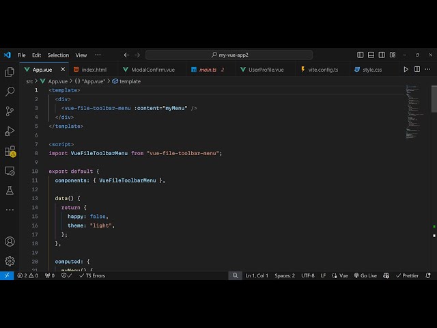Screen dimensions: 437x328
Task: Open Manage settings gear
Action: 10,261
